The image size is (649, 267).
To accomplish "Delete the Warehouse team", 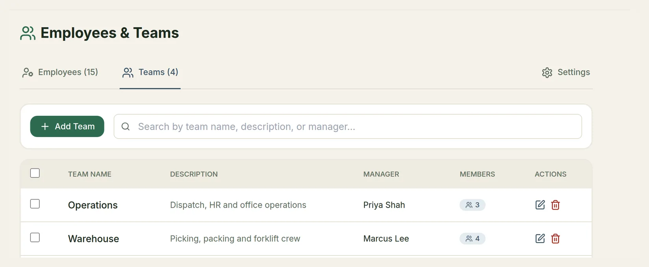I will [x=555, y=238].
